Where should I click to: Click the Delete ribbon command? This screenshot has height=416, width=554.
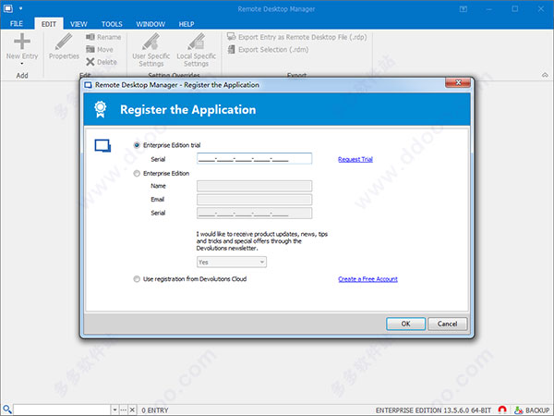[x=102, y=62]
